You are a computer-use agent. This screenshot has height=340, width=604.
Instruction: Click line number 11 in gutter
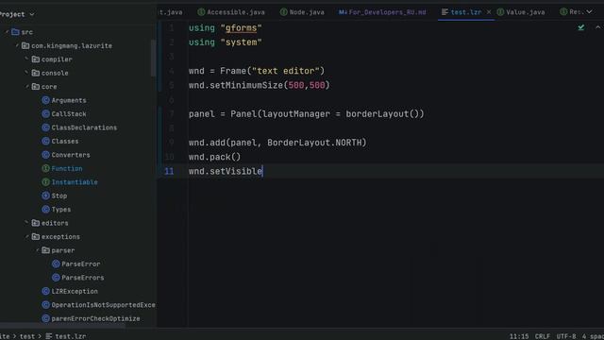coord(169,171)
